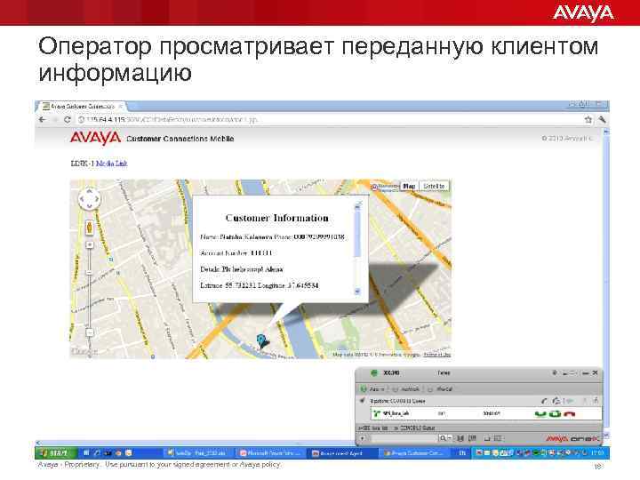Switch to Avaya Customer Connections taskbar item

click(x=412, y=453)
